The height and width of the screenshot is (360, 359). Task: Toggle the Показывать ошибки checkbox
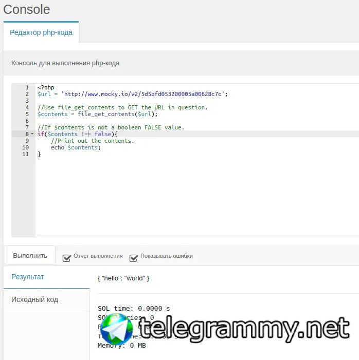coord(133,258)
